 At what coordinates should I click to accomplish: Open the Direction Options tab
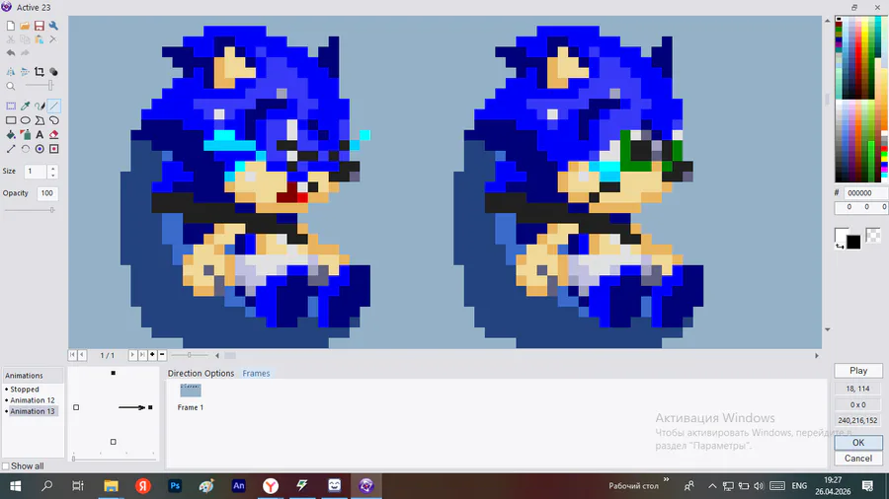coord(201,374)
